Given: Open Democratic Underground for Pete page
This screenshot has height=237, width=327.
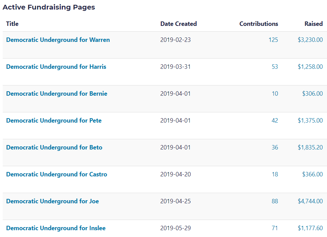Looking at the screenshot, I should (54, 121).
